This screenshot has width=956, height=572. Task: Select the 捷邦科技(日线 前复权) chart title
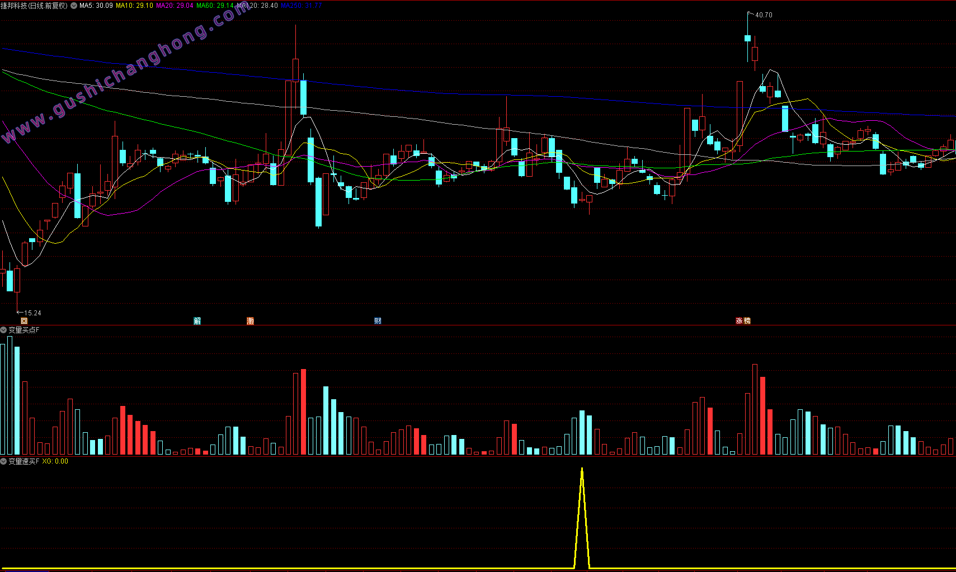34,6
